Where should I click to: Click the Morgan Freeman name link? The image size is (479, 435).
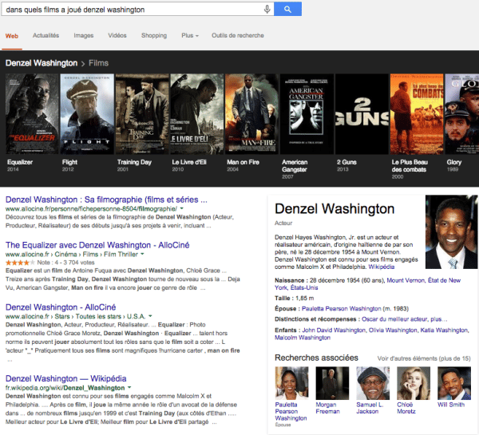327,408
